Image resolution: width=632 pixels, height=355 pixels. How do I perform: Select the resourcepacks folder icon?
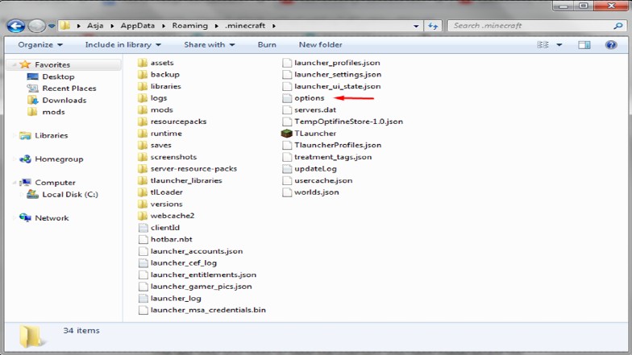142,122
